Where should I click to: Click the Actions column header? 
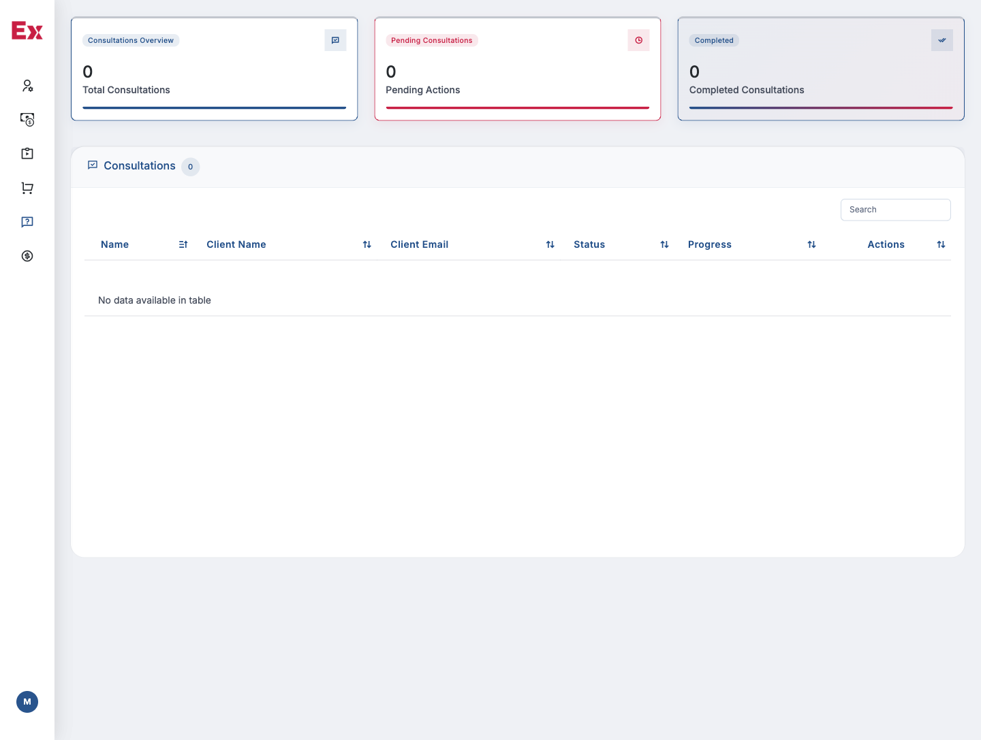click(x=886, y=244)
